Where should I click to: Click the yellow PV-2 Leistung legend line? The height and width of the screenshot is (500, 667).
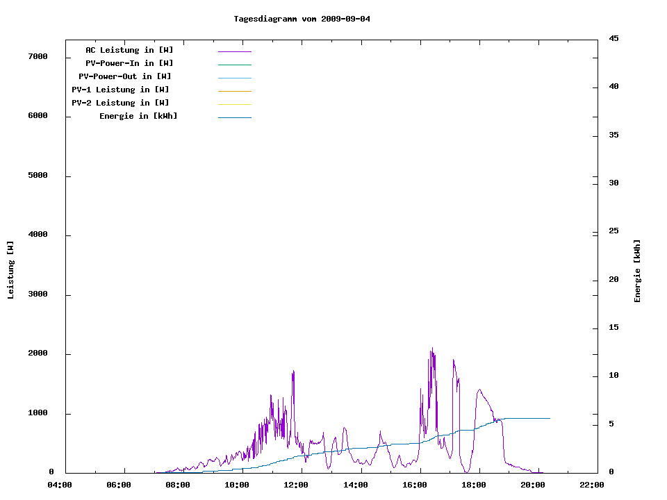click(x=234, y=104)
